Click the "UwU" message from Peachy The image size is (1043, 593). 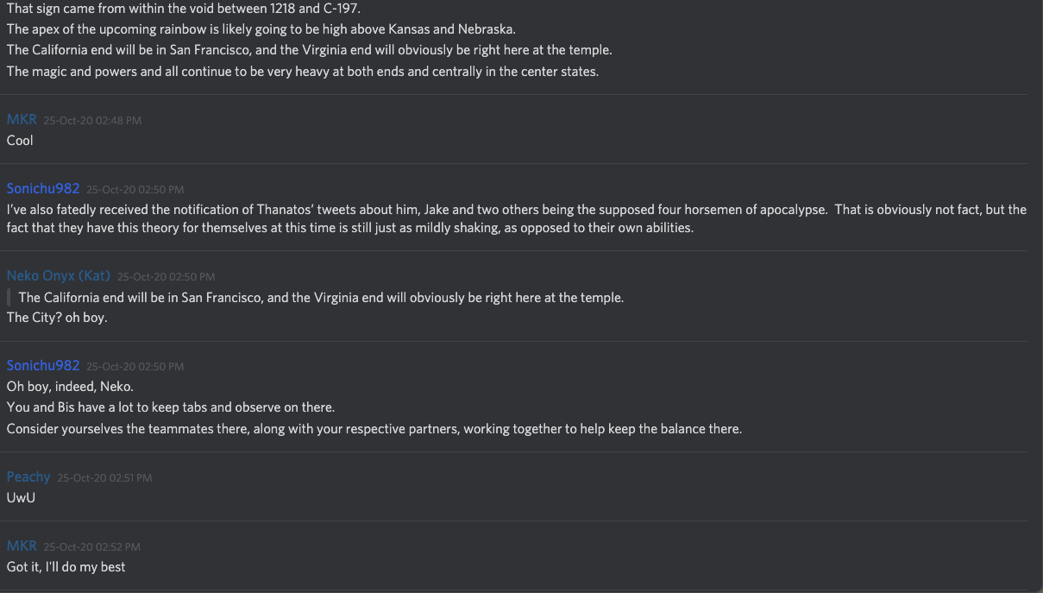point(21,498)
